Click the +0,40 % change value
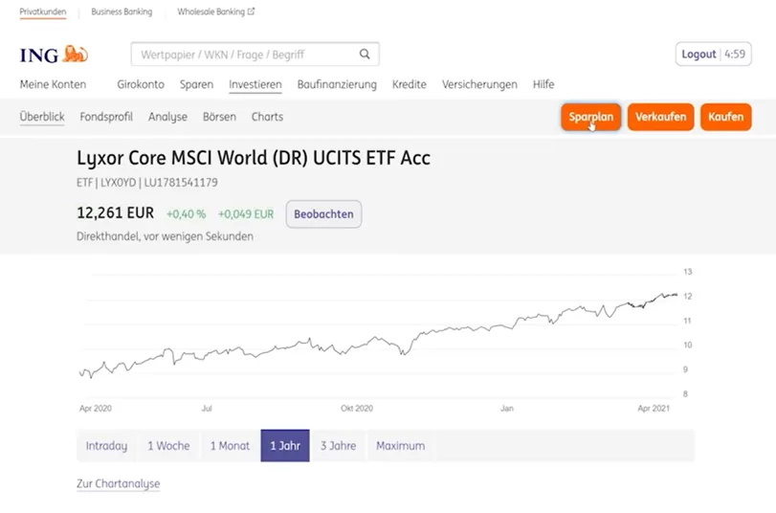Image resolution: width=776 pixels, height=513 pixels. tap(186, 214)
